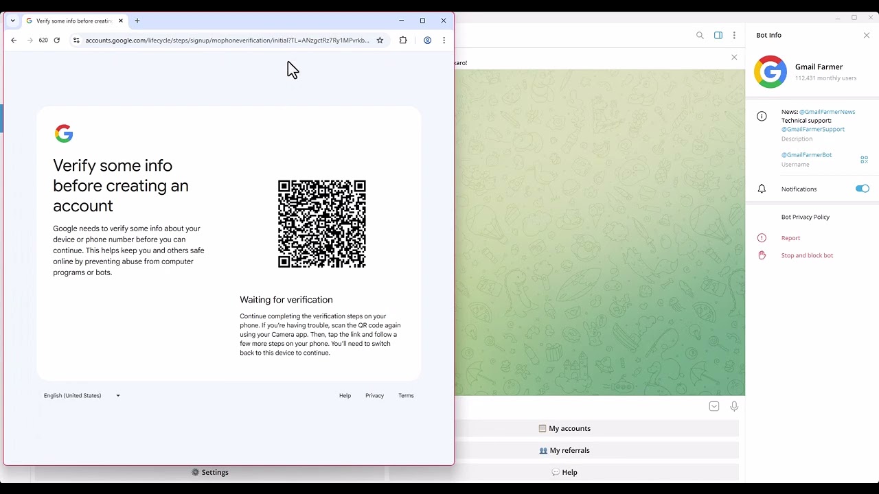The height and width of the screenshot is (494, 879).
Task: Click the '112,431 monthly users' text
Action: coord(826,78)
